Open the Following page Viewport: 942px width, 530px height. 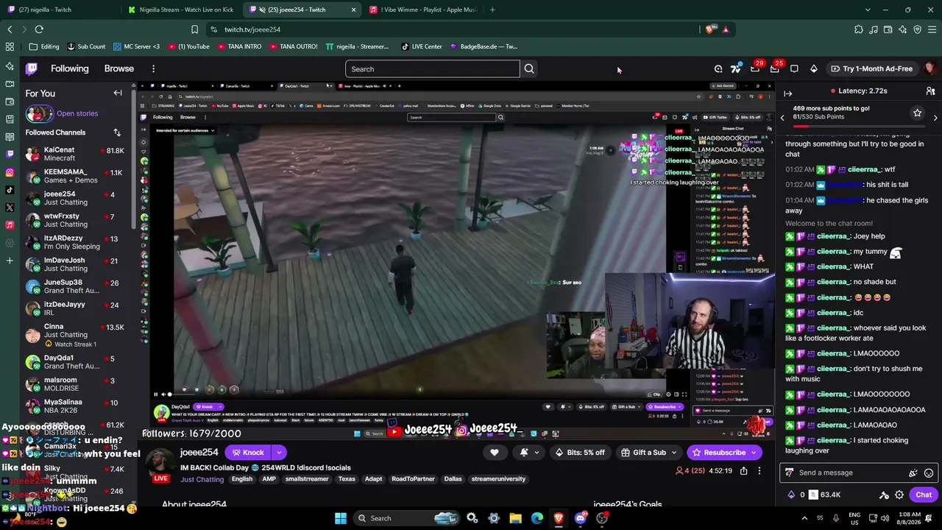point(69,68)
